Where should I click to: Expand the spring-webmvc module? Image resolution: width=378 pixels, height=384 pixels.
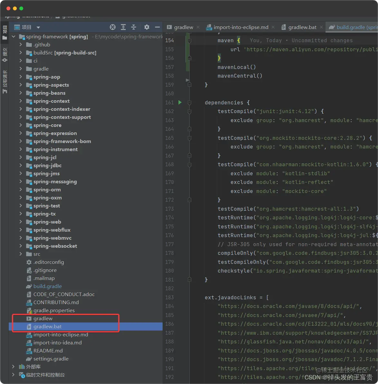click(x=21, y=238)
